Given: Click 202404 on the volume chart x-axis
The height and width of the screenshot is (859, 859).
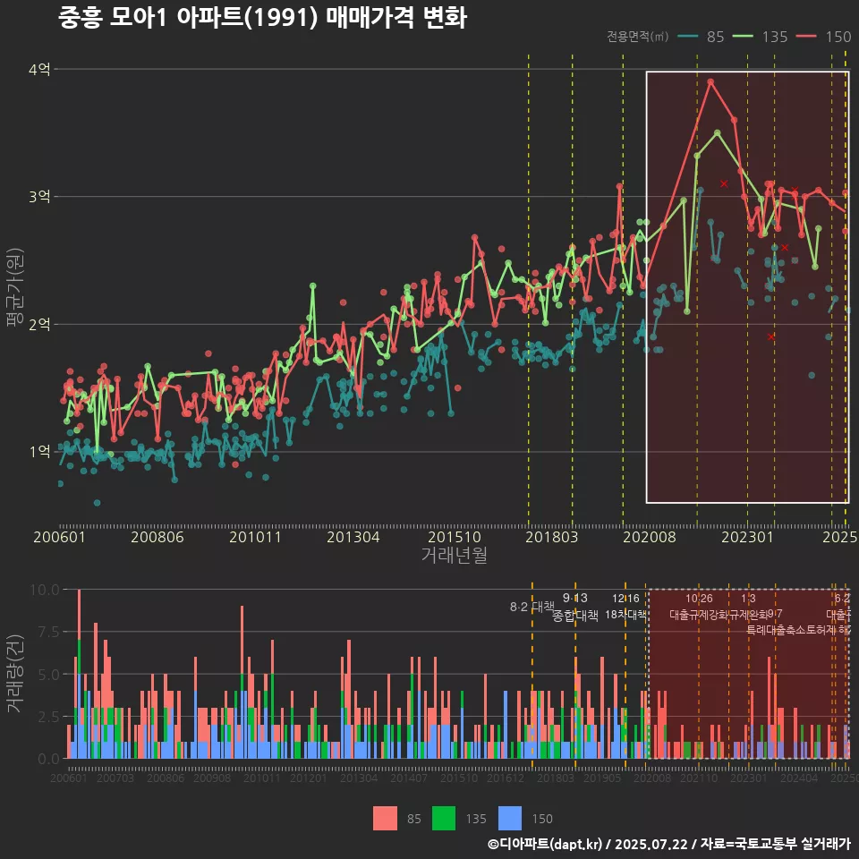Looking at the screenshot, I should (799, 778).
